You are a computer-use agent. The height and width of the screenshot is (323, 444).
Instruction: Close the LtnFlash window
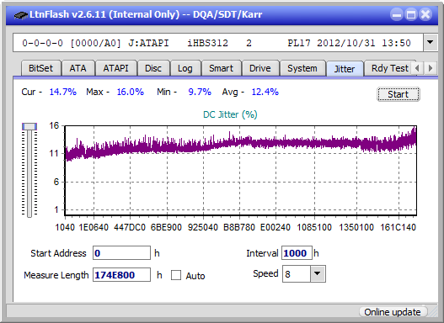click(x=425, y=14)
